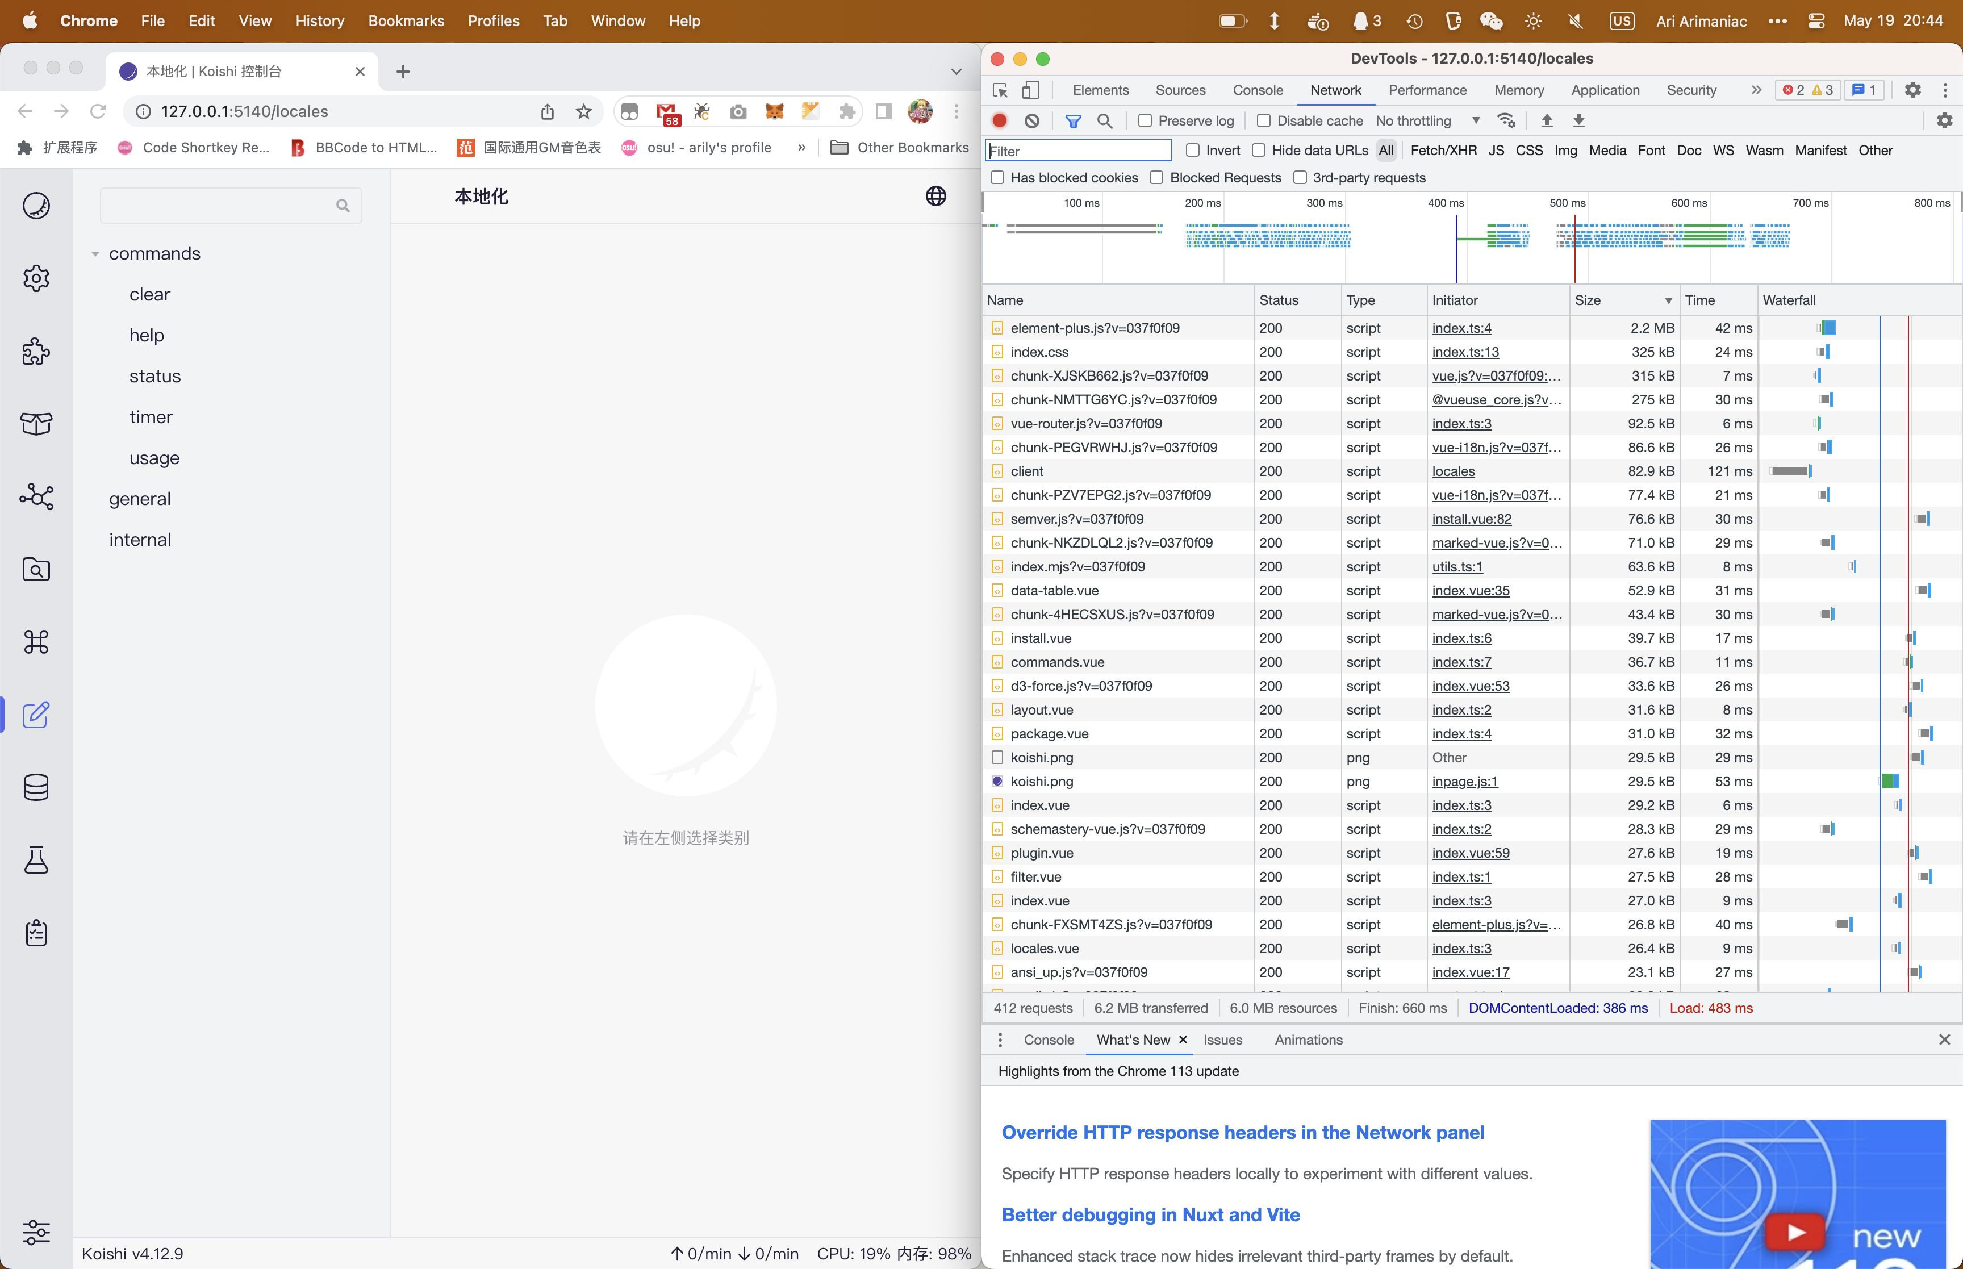Click inside the network Filter input field
The height and width of the screenshot is (1269, 1963).
[x=1077, y=150]
